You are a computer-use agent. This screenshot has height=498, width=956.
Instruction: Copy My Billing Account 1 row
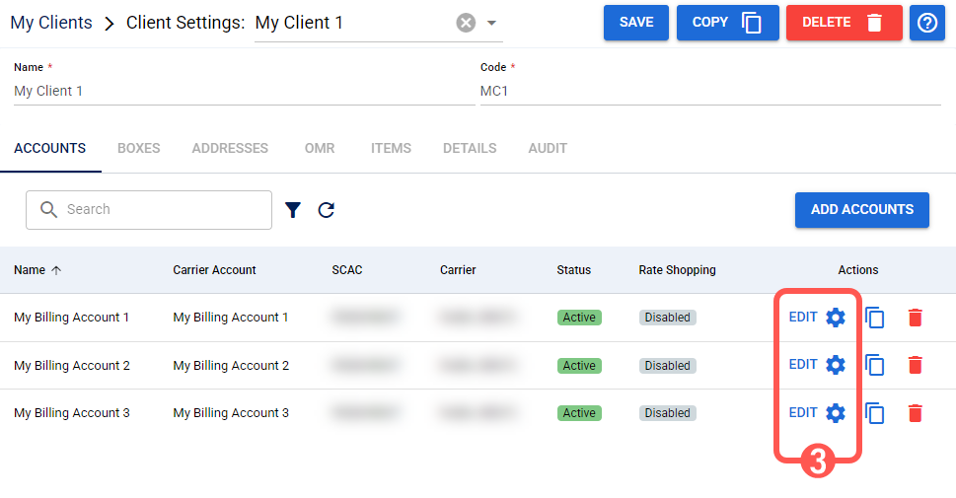coord(875,318)
